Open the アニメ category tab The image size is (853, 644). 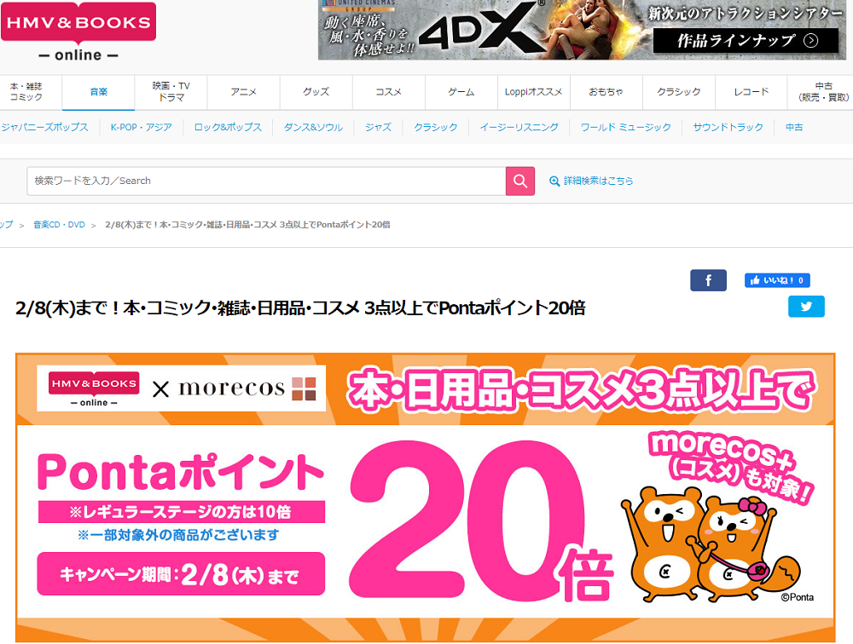tap(243, 92)
